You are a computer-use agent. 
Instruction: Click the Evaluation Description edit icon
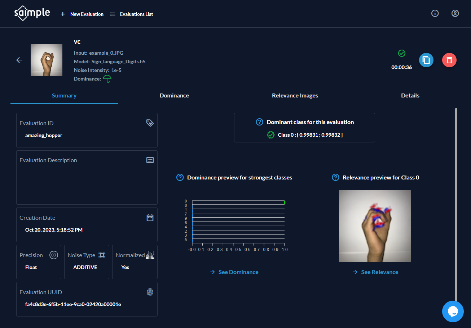pyautogui.click(x=150, y=160)
